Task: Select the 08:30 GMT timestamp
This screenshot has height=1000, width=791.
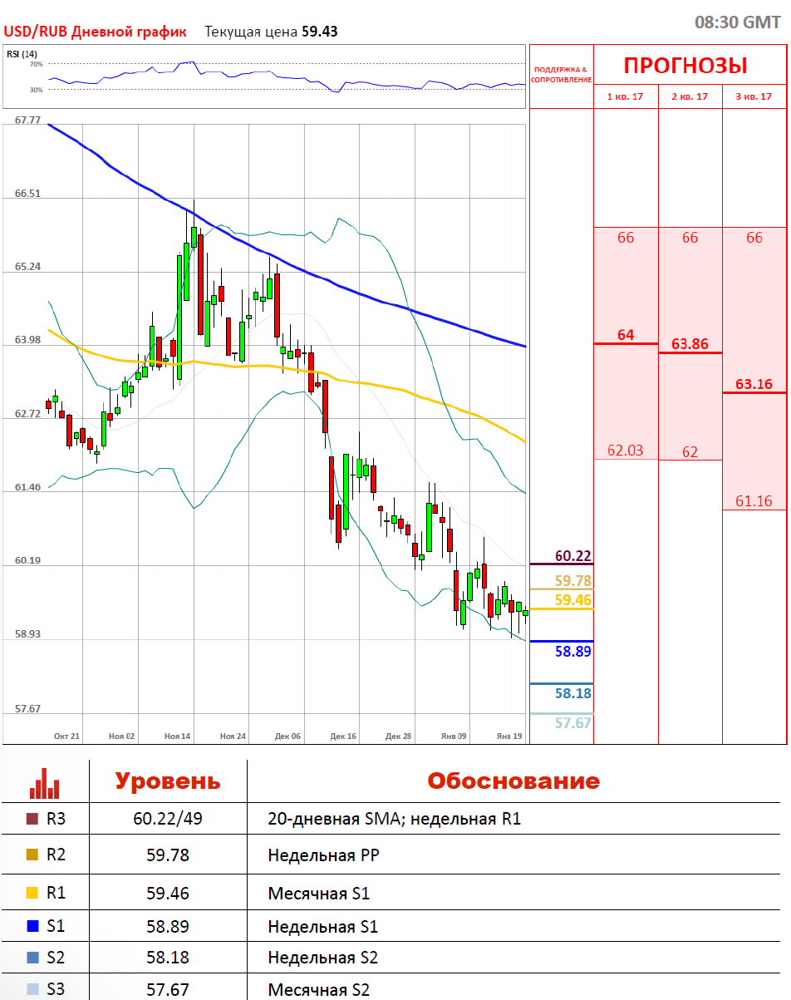Action: (737, 22)
